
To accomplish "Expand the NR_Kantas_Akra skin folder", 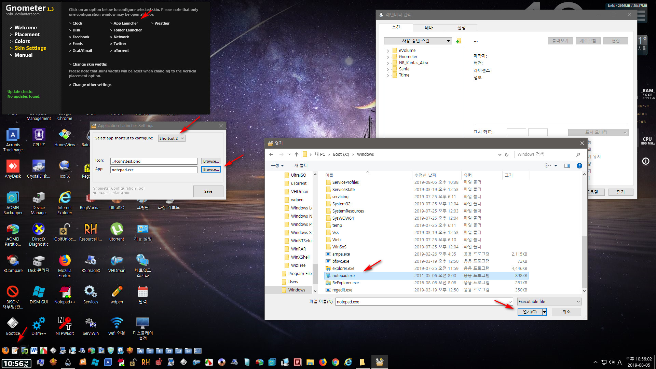I will [x=388, y=63].
